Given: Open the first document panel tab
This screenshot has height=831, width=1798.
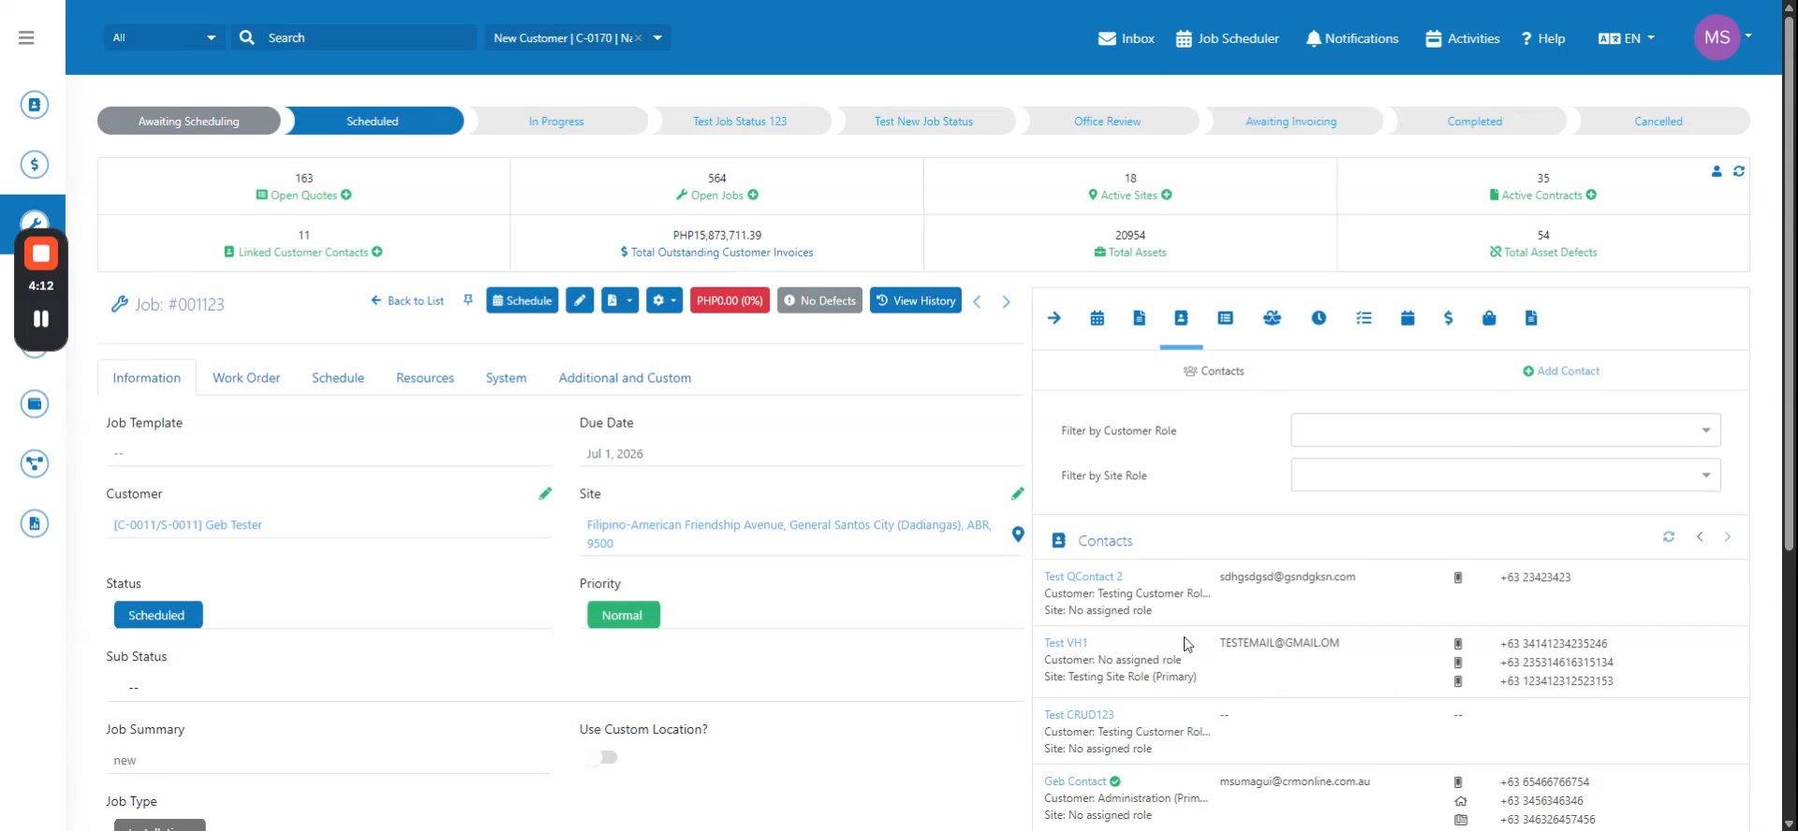Looking at the screenshot, I should tap(1139, 318).
